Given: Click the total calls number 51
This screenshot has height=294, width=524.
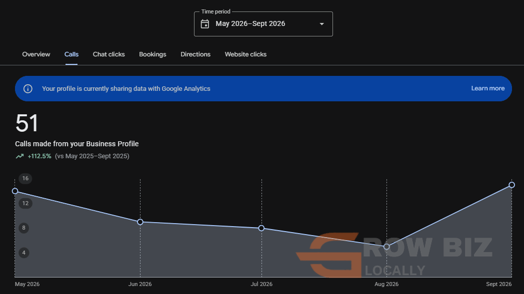Looking at the screenshot, I should 27,123.
